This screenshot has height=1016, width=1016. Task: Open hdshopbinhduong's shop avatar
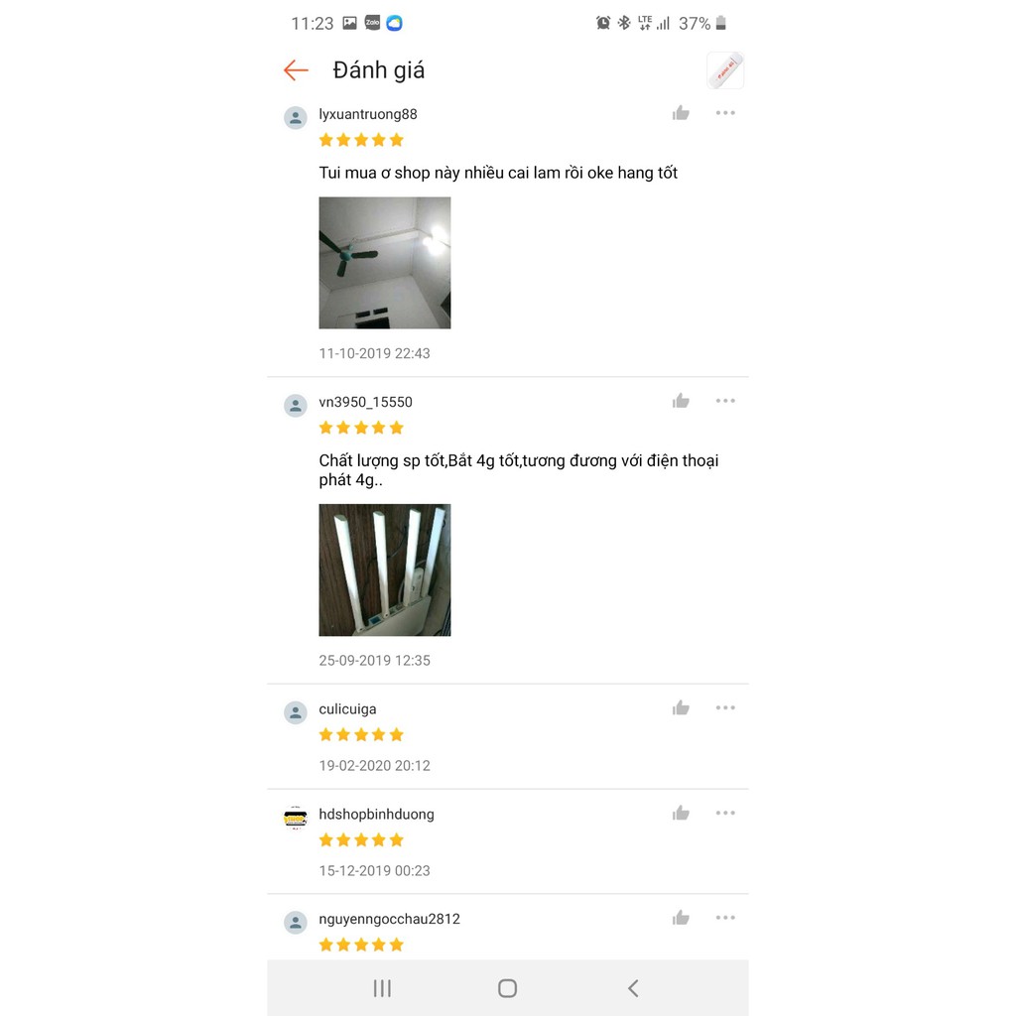296,818
